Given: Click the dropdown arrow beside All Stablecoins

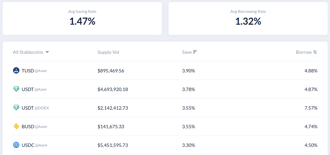Looking at the screenshot, I should tap(47, 52).
